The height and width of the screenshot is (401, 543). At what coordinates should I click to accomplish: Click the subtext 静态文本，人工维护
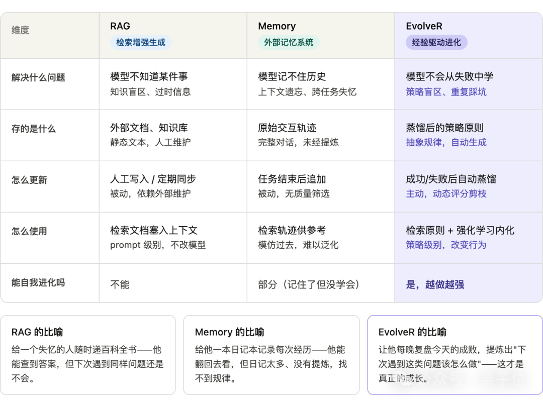[x=150, y=142]
